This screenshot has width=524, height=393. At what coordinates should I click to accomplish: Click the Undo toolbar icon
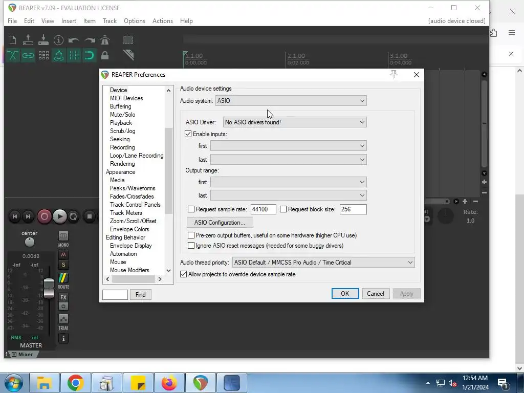click(74, 40)
